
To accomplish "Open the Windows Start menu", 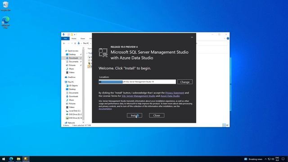I will pyautogui.click(x=4, y=159).
